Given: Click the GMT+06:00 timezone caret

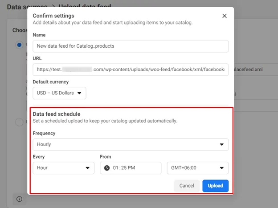Looking at the screenshot, I should click(221, 168).
